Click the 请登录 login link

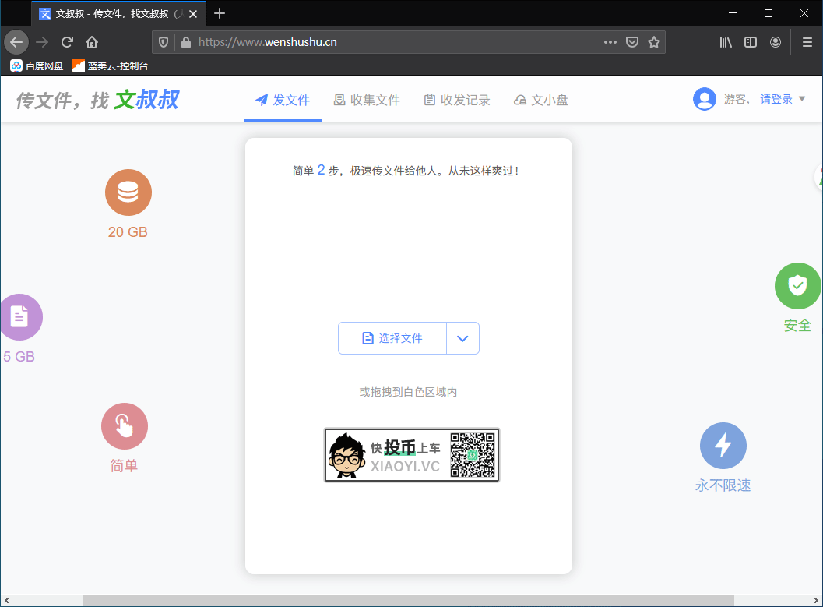tap(776, 99)
